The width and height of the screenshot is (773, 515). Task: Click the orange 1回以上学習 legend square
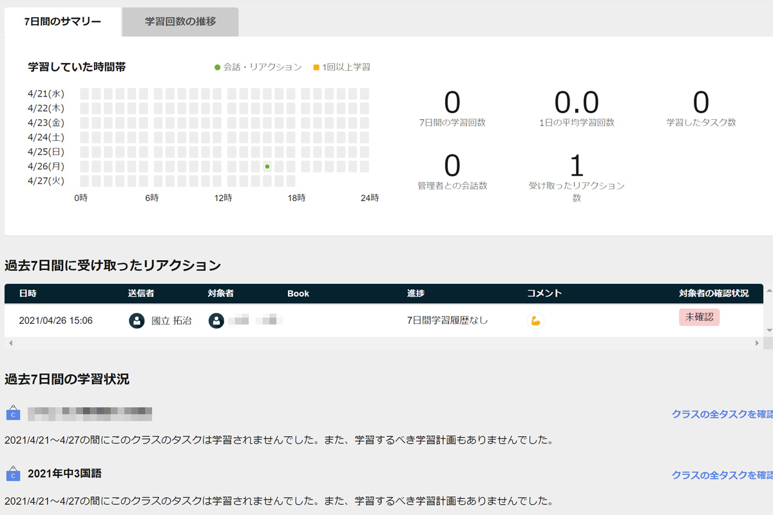coord(316,67)
